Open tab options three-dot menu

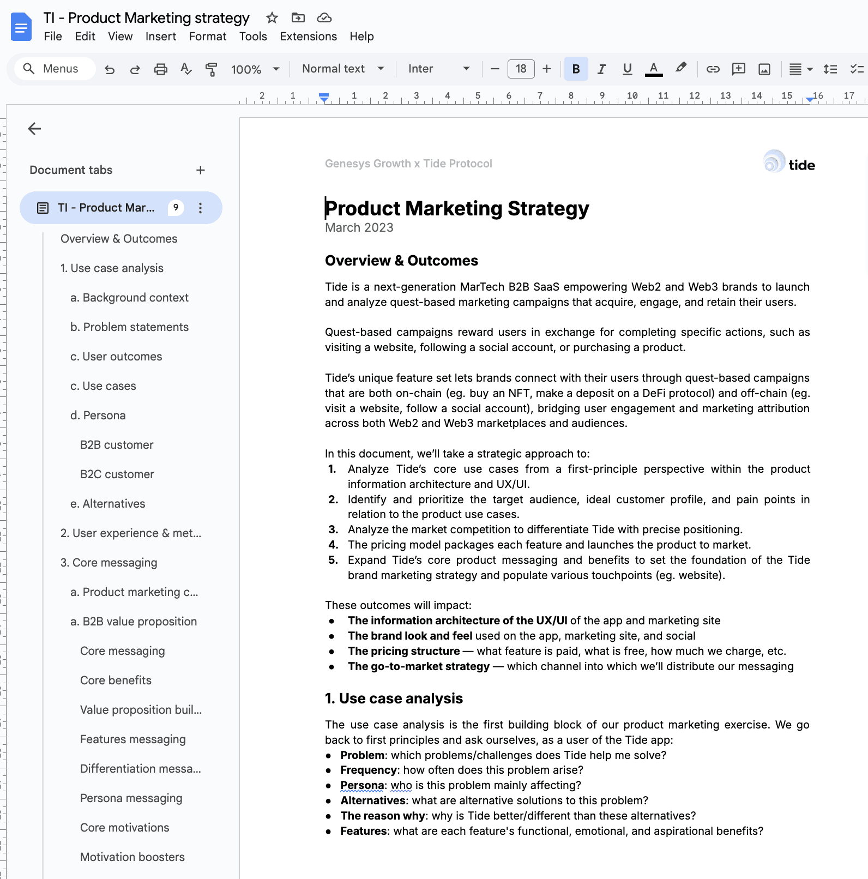201,208
